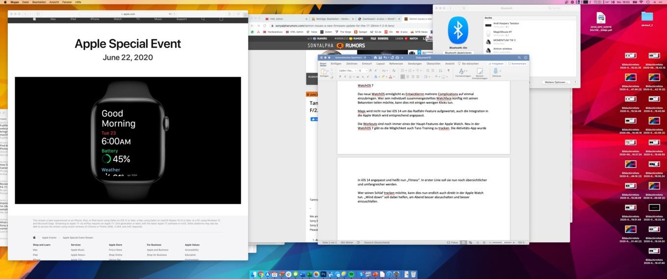Image resolution: width=667 pixels, height=279 pixels.
Task: Select the yellow highlight color pen
Action: click(x=383, y=76)
